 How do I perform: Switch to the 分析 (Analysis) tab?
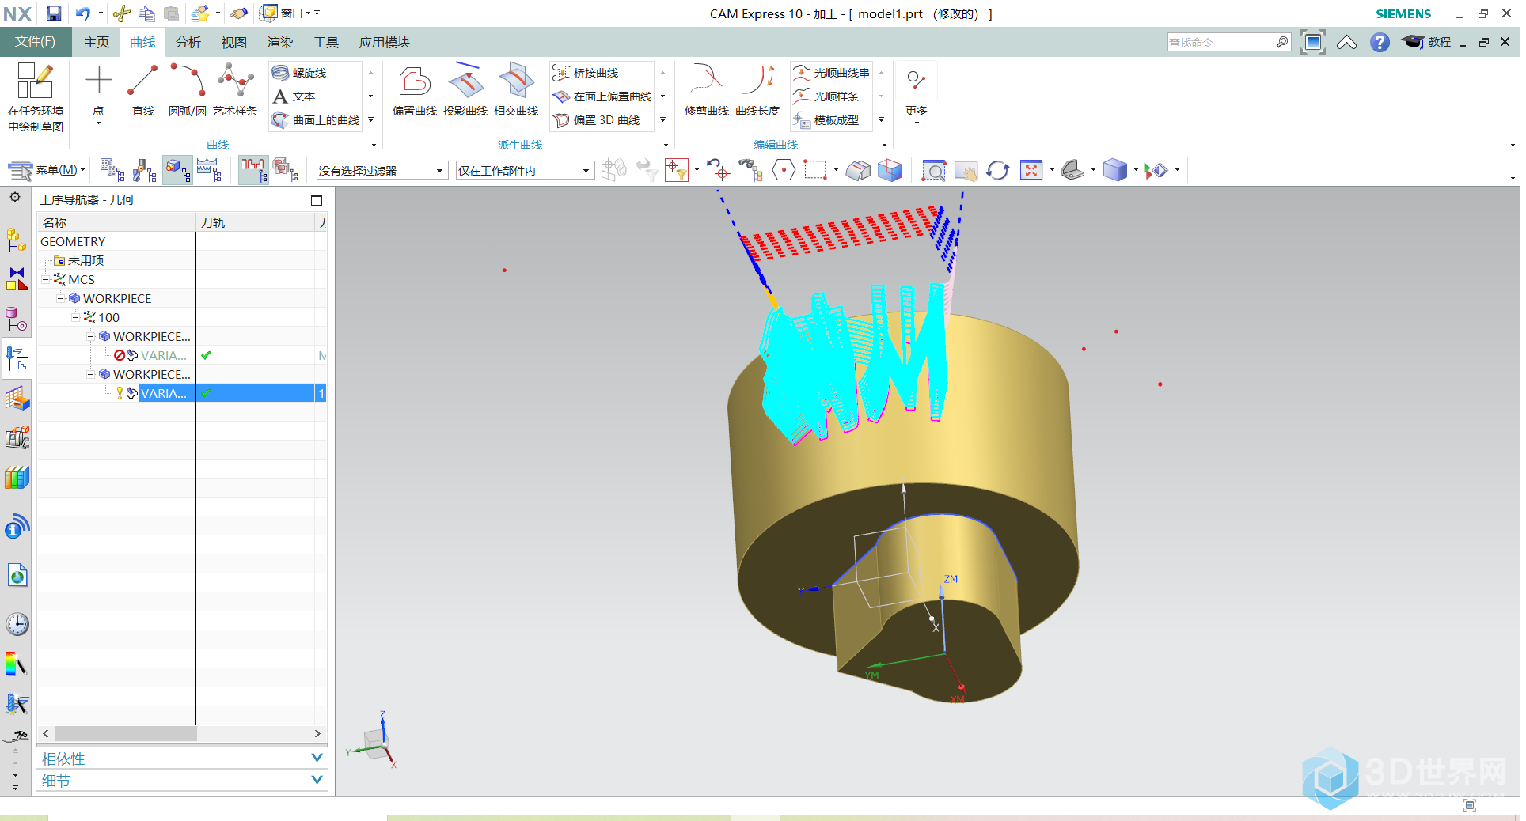click(x=188, y=42)
